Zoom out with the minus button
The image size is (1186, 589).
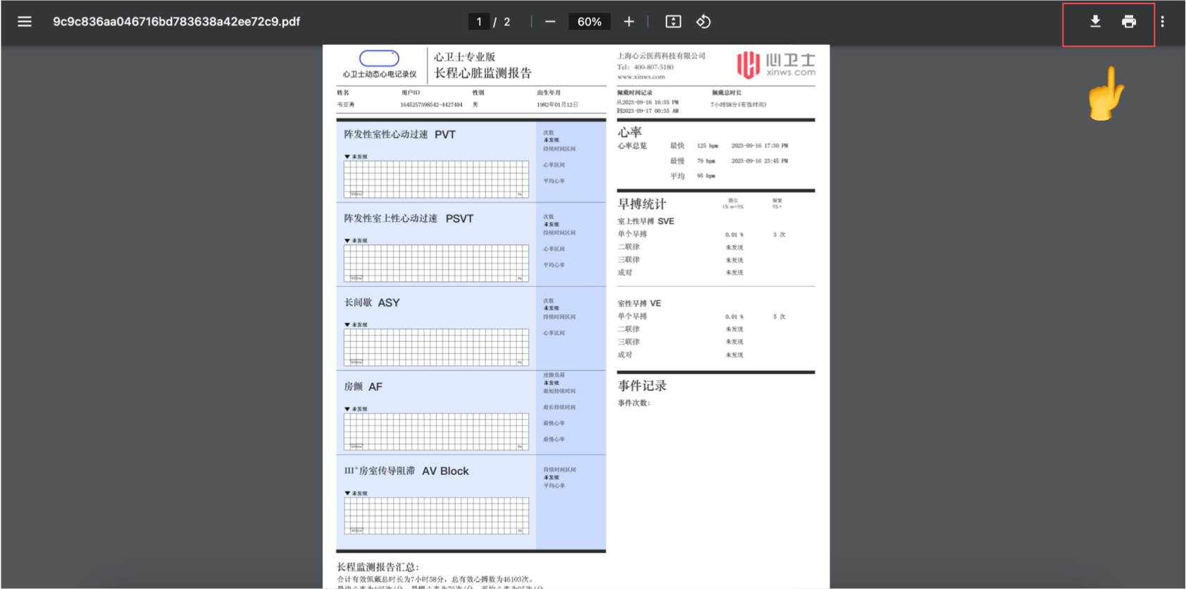click(x=550, y=22)
